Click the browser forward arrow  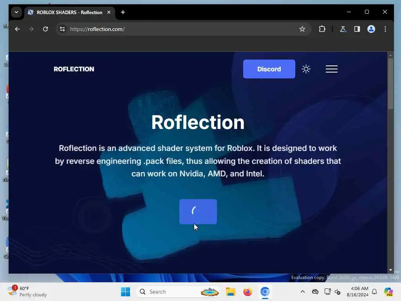pos(31,29)
